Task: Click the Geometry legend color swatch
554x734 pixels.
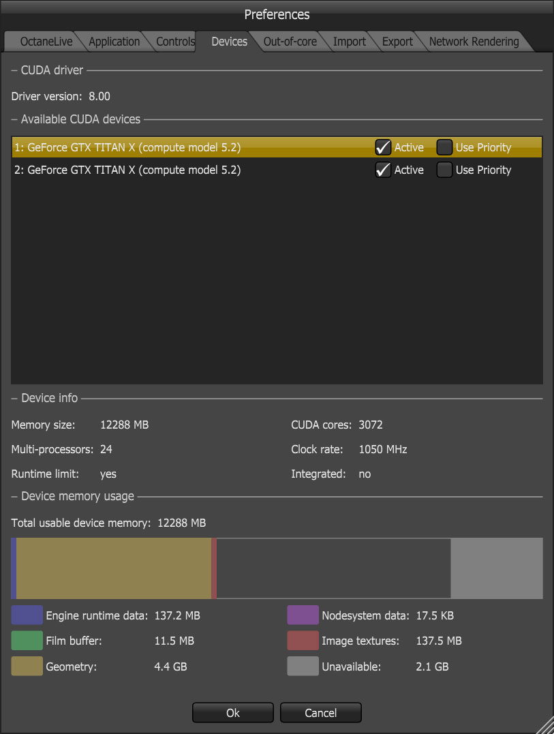Action: pos(27,667)
